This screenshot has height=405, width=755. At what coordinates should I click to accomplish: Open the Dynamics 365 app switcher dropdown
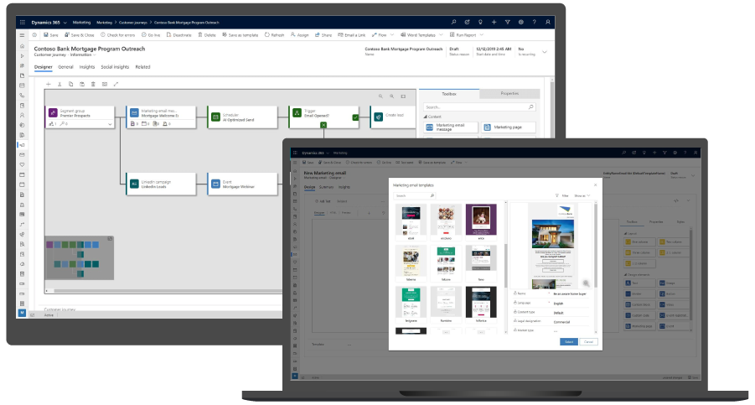[65, 23]
